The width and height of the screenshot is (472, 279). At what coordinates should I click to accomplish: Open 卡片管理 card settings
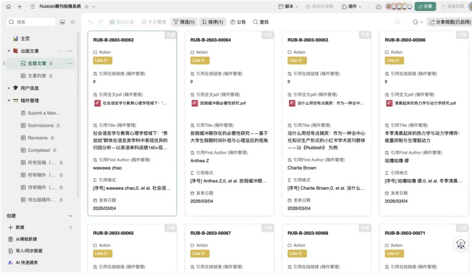(x=154, y=22)
